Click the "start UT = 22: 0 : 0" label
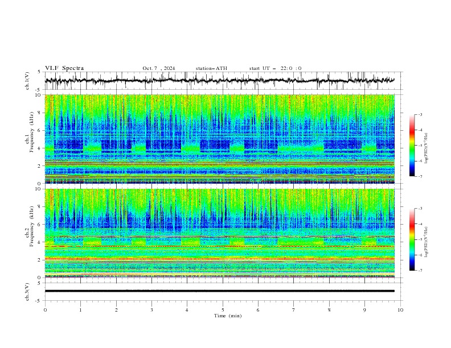The width and height of the screenshot is (451, 348). [x=275, y=68]
